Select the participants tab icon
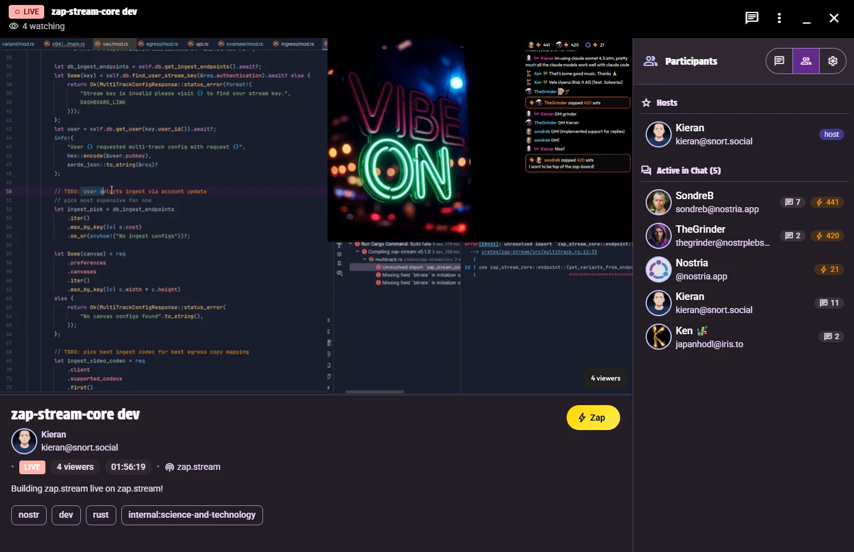 [806, 61]
